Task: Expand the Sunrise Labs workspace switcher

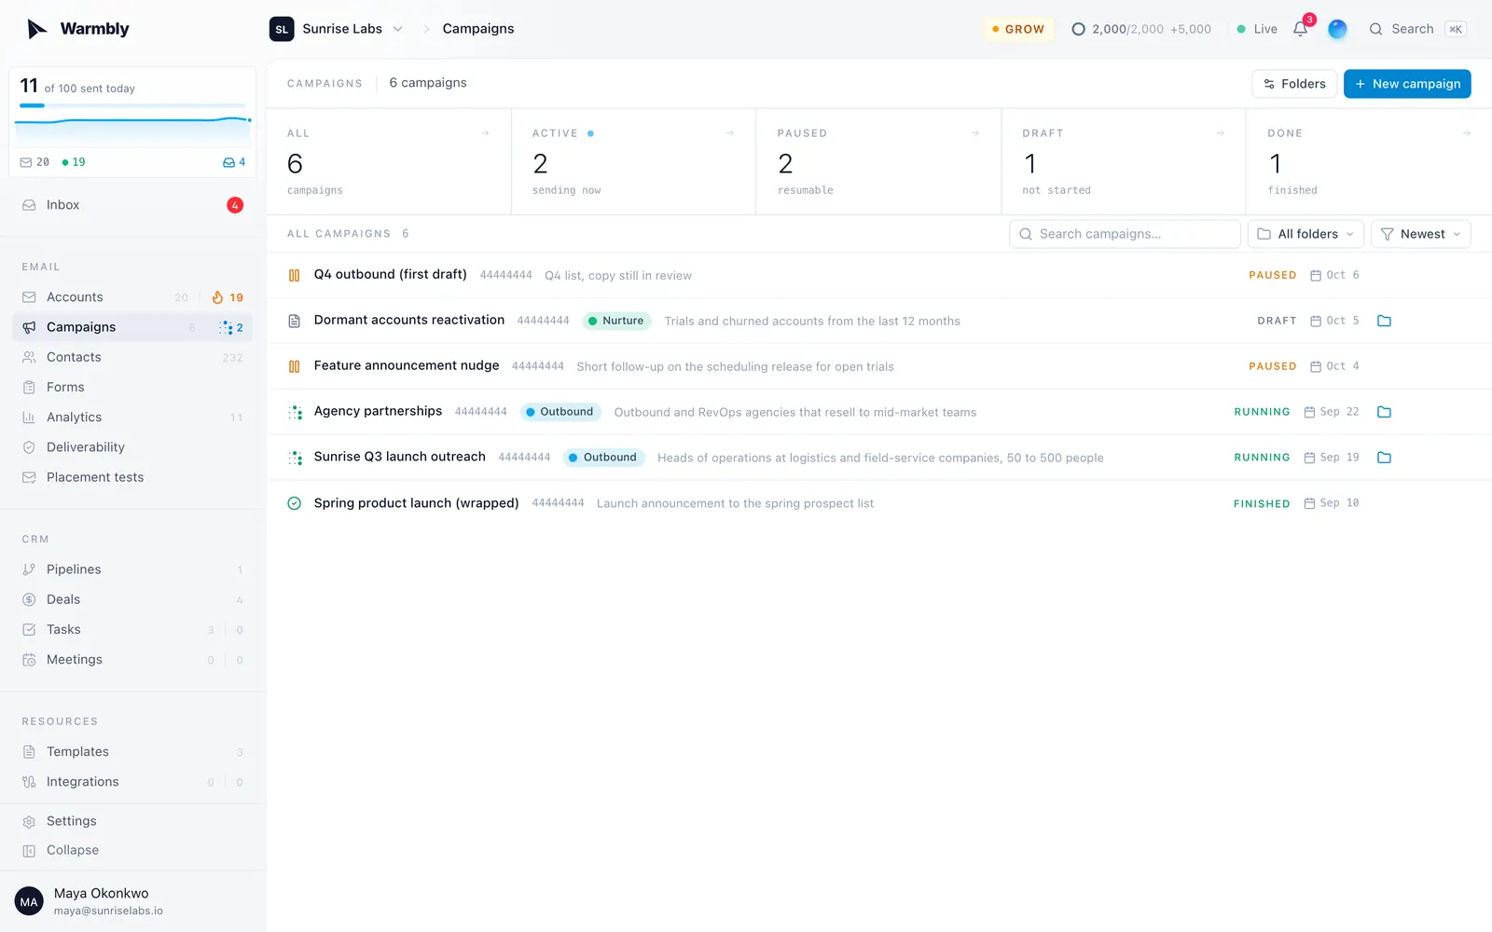Action: coord(337,29)
